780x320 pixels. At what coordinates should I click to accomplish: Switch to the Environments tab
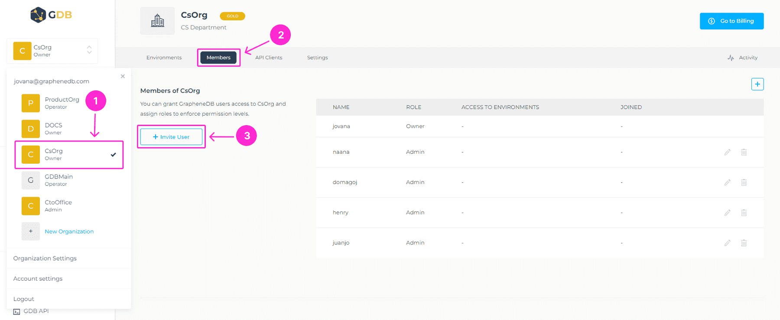164,58
